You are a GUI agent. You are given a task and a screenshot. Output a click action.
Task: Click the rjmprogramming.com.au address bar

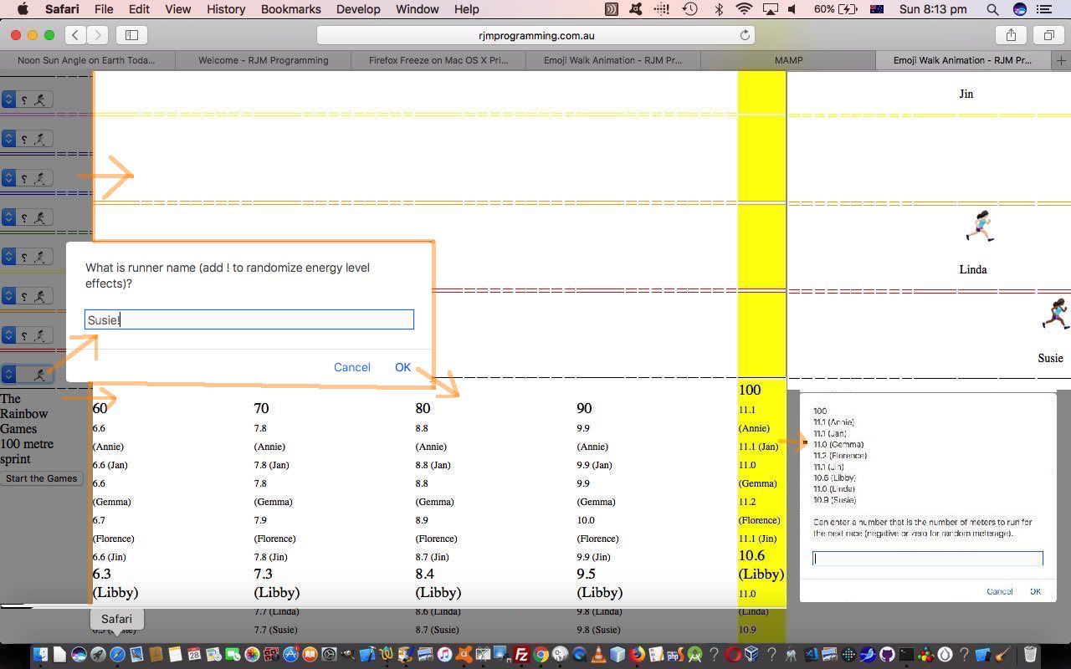[535, 35]
